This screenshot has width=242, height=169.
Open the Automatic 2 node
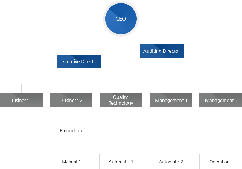tap(171, 162)
